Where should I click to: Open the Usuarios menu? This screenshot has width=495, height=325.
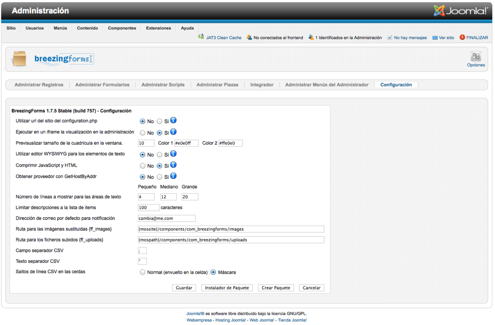tap(35, 28)
